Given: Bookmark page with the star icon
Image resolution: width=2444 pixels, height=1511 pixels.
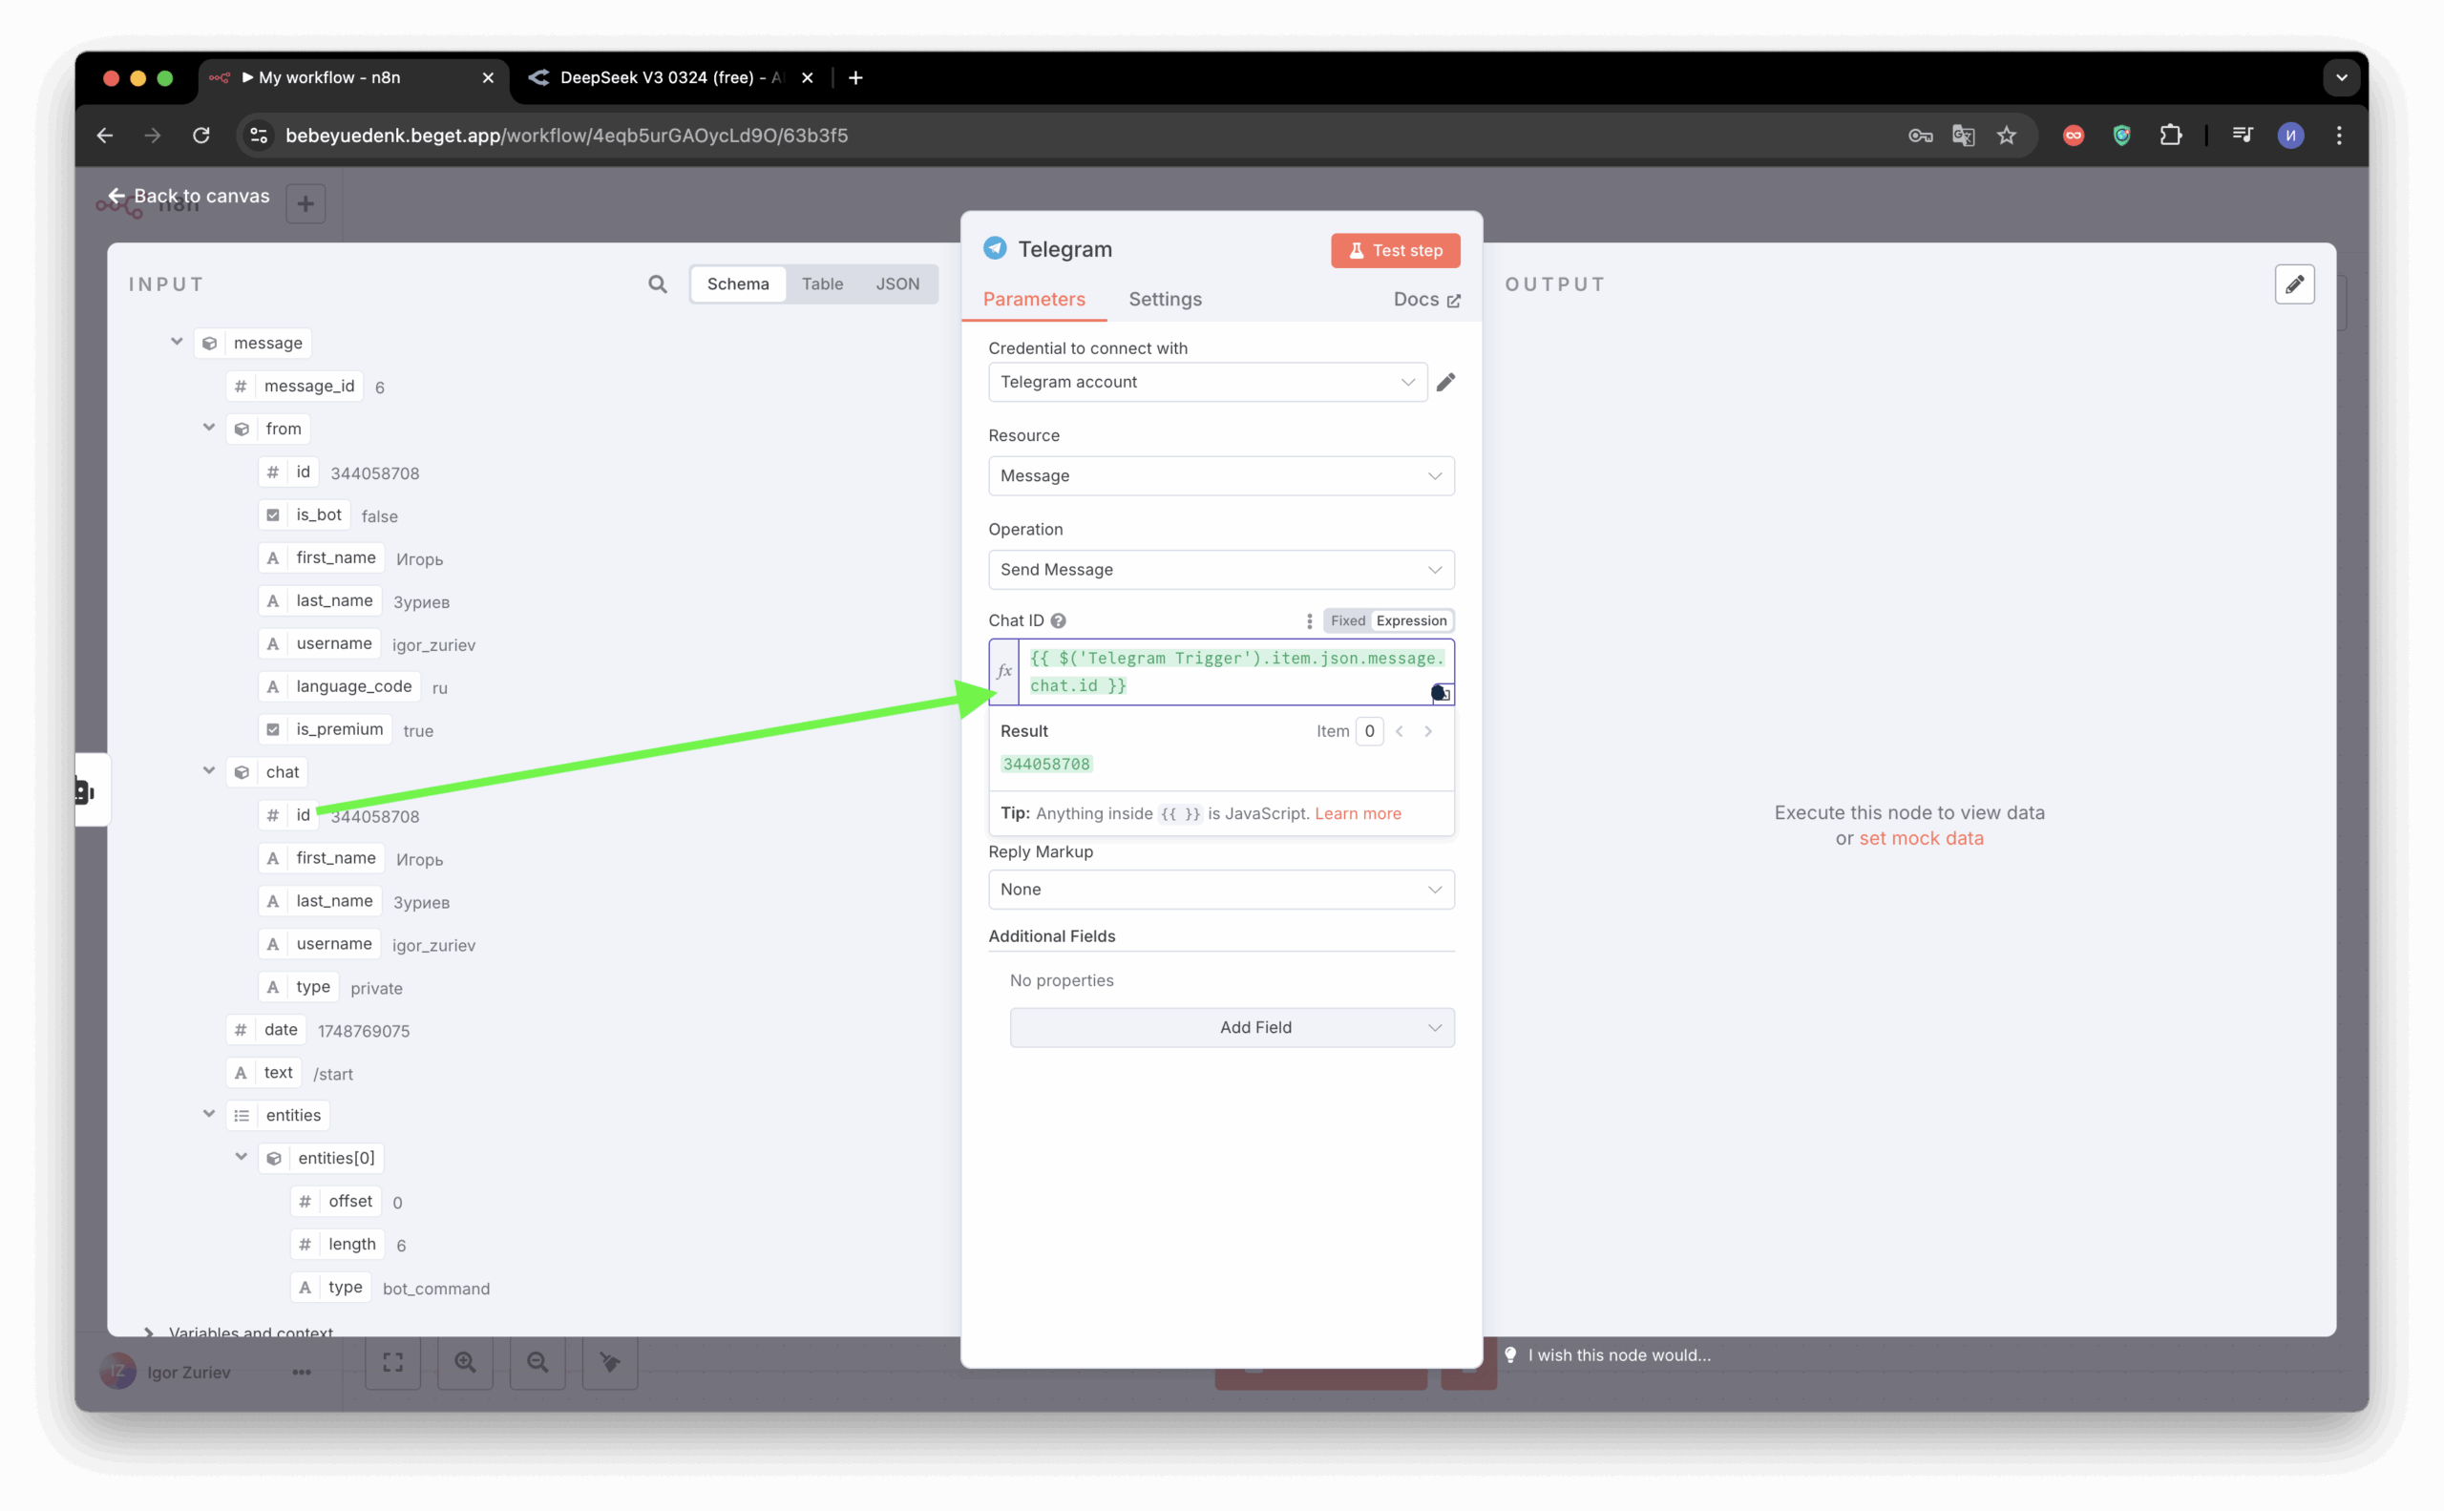Looking at the screenshot, I should [x=2006, y=136].
